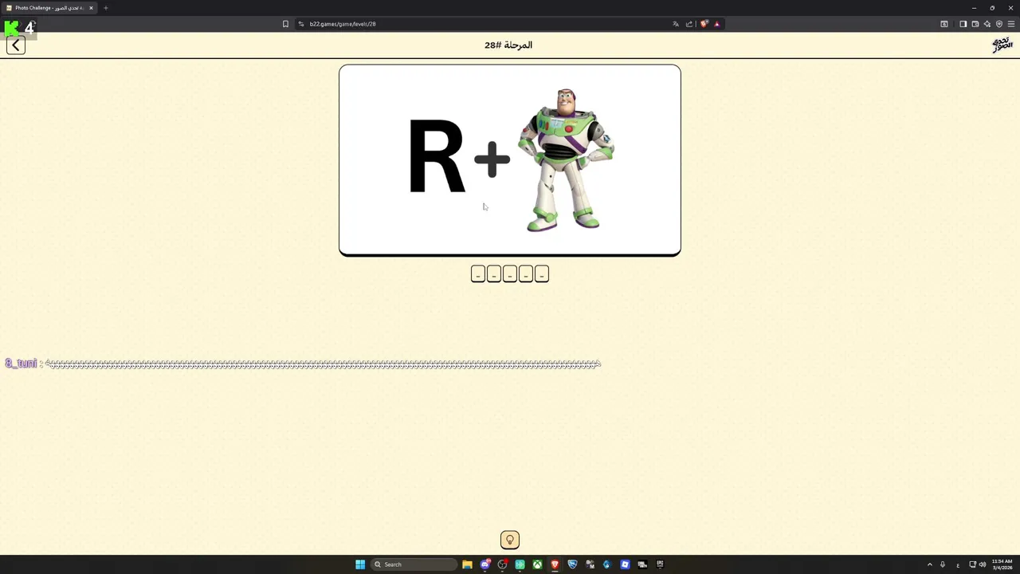Open Rocket League icon on taskbar
Viewport: 1020px width, 574px height.
coord(572,564)
